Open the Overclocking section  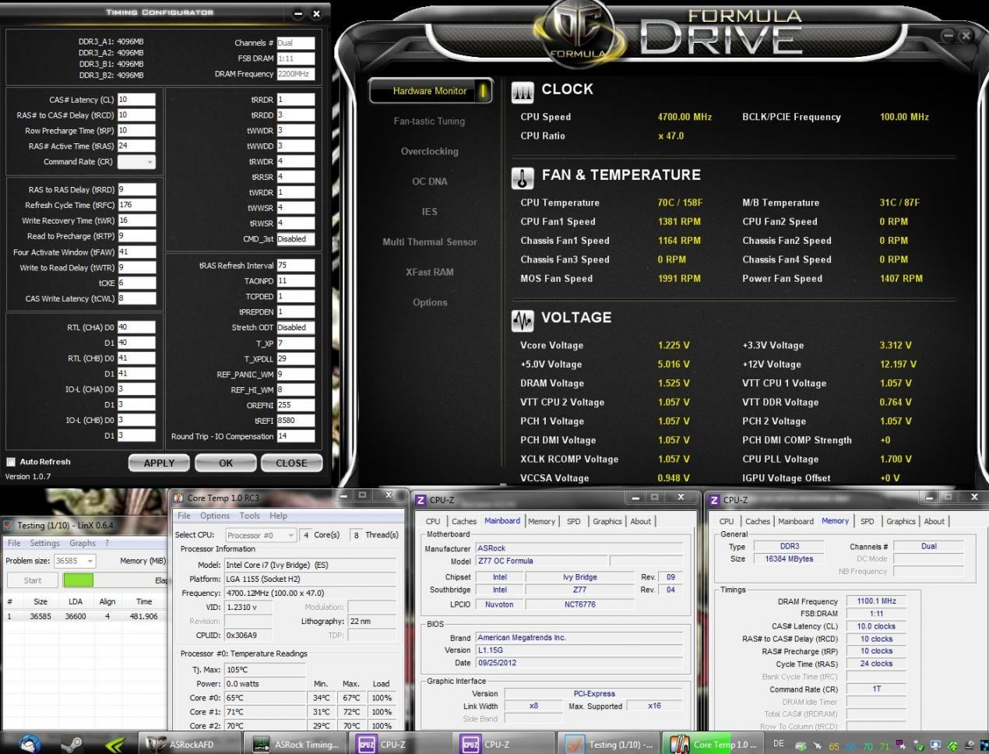click(x=430, y=152)
